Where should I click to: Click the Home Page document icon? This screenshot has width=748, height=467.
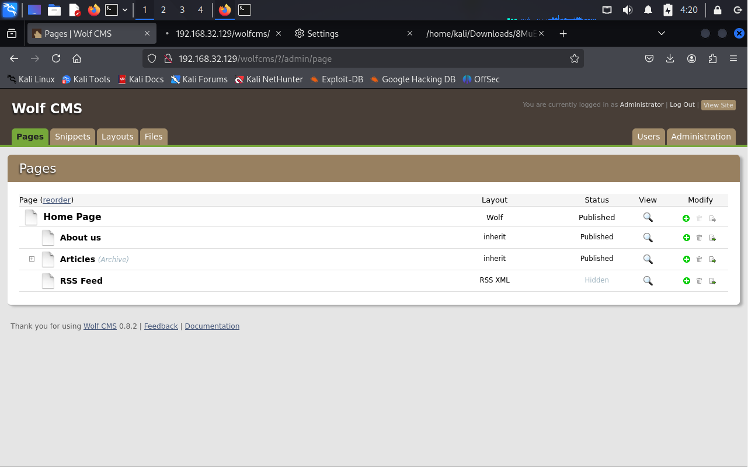pyautogui.click(x=31, y=217)
